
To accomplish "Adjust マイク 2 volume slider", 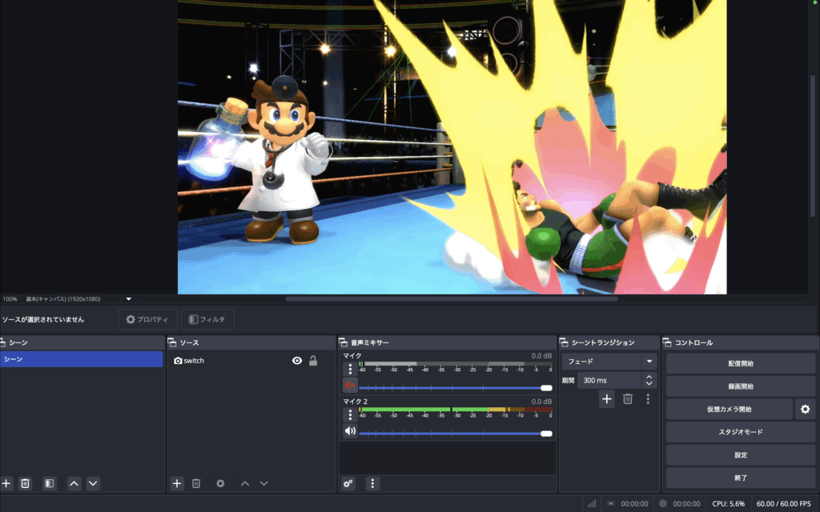I will 456,434.
